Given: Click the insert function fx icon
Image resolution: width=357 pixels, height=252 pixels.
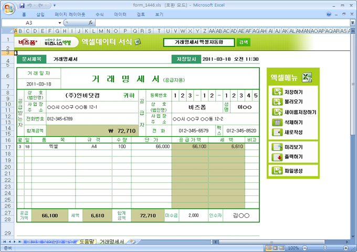Looking at the screenshot, I should click(90, 23).
